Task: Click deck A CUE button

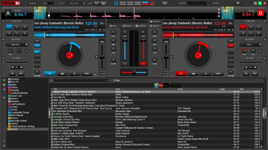Action: coord(50,74)
